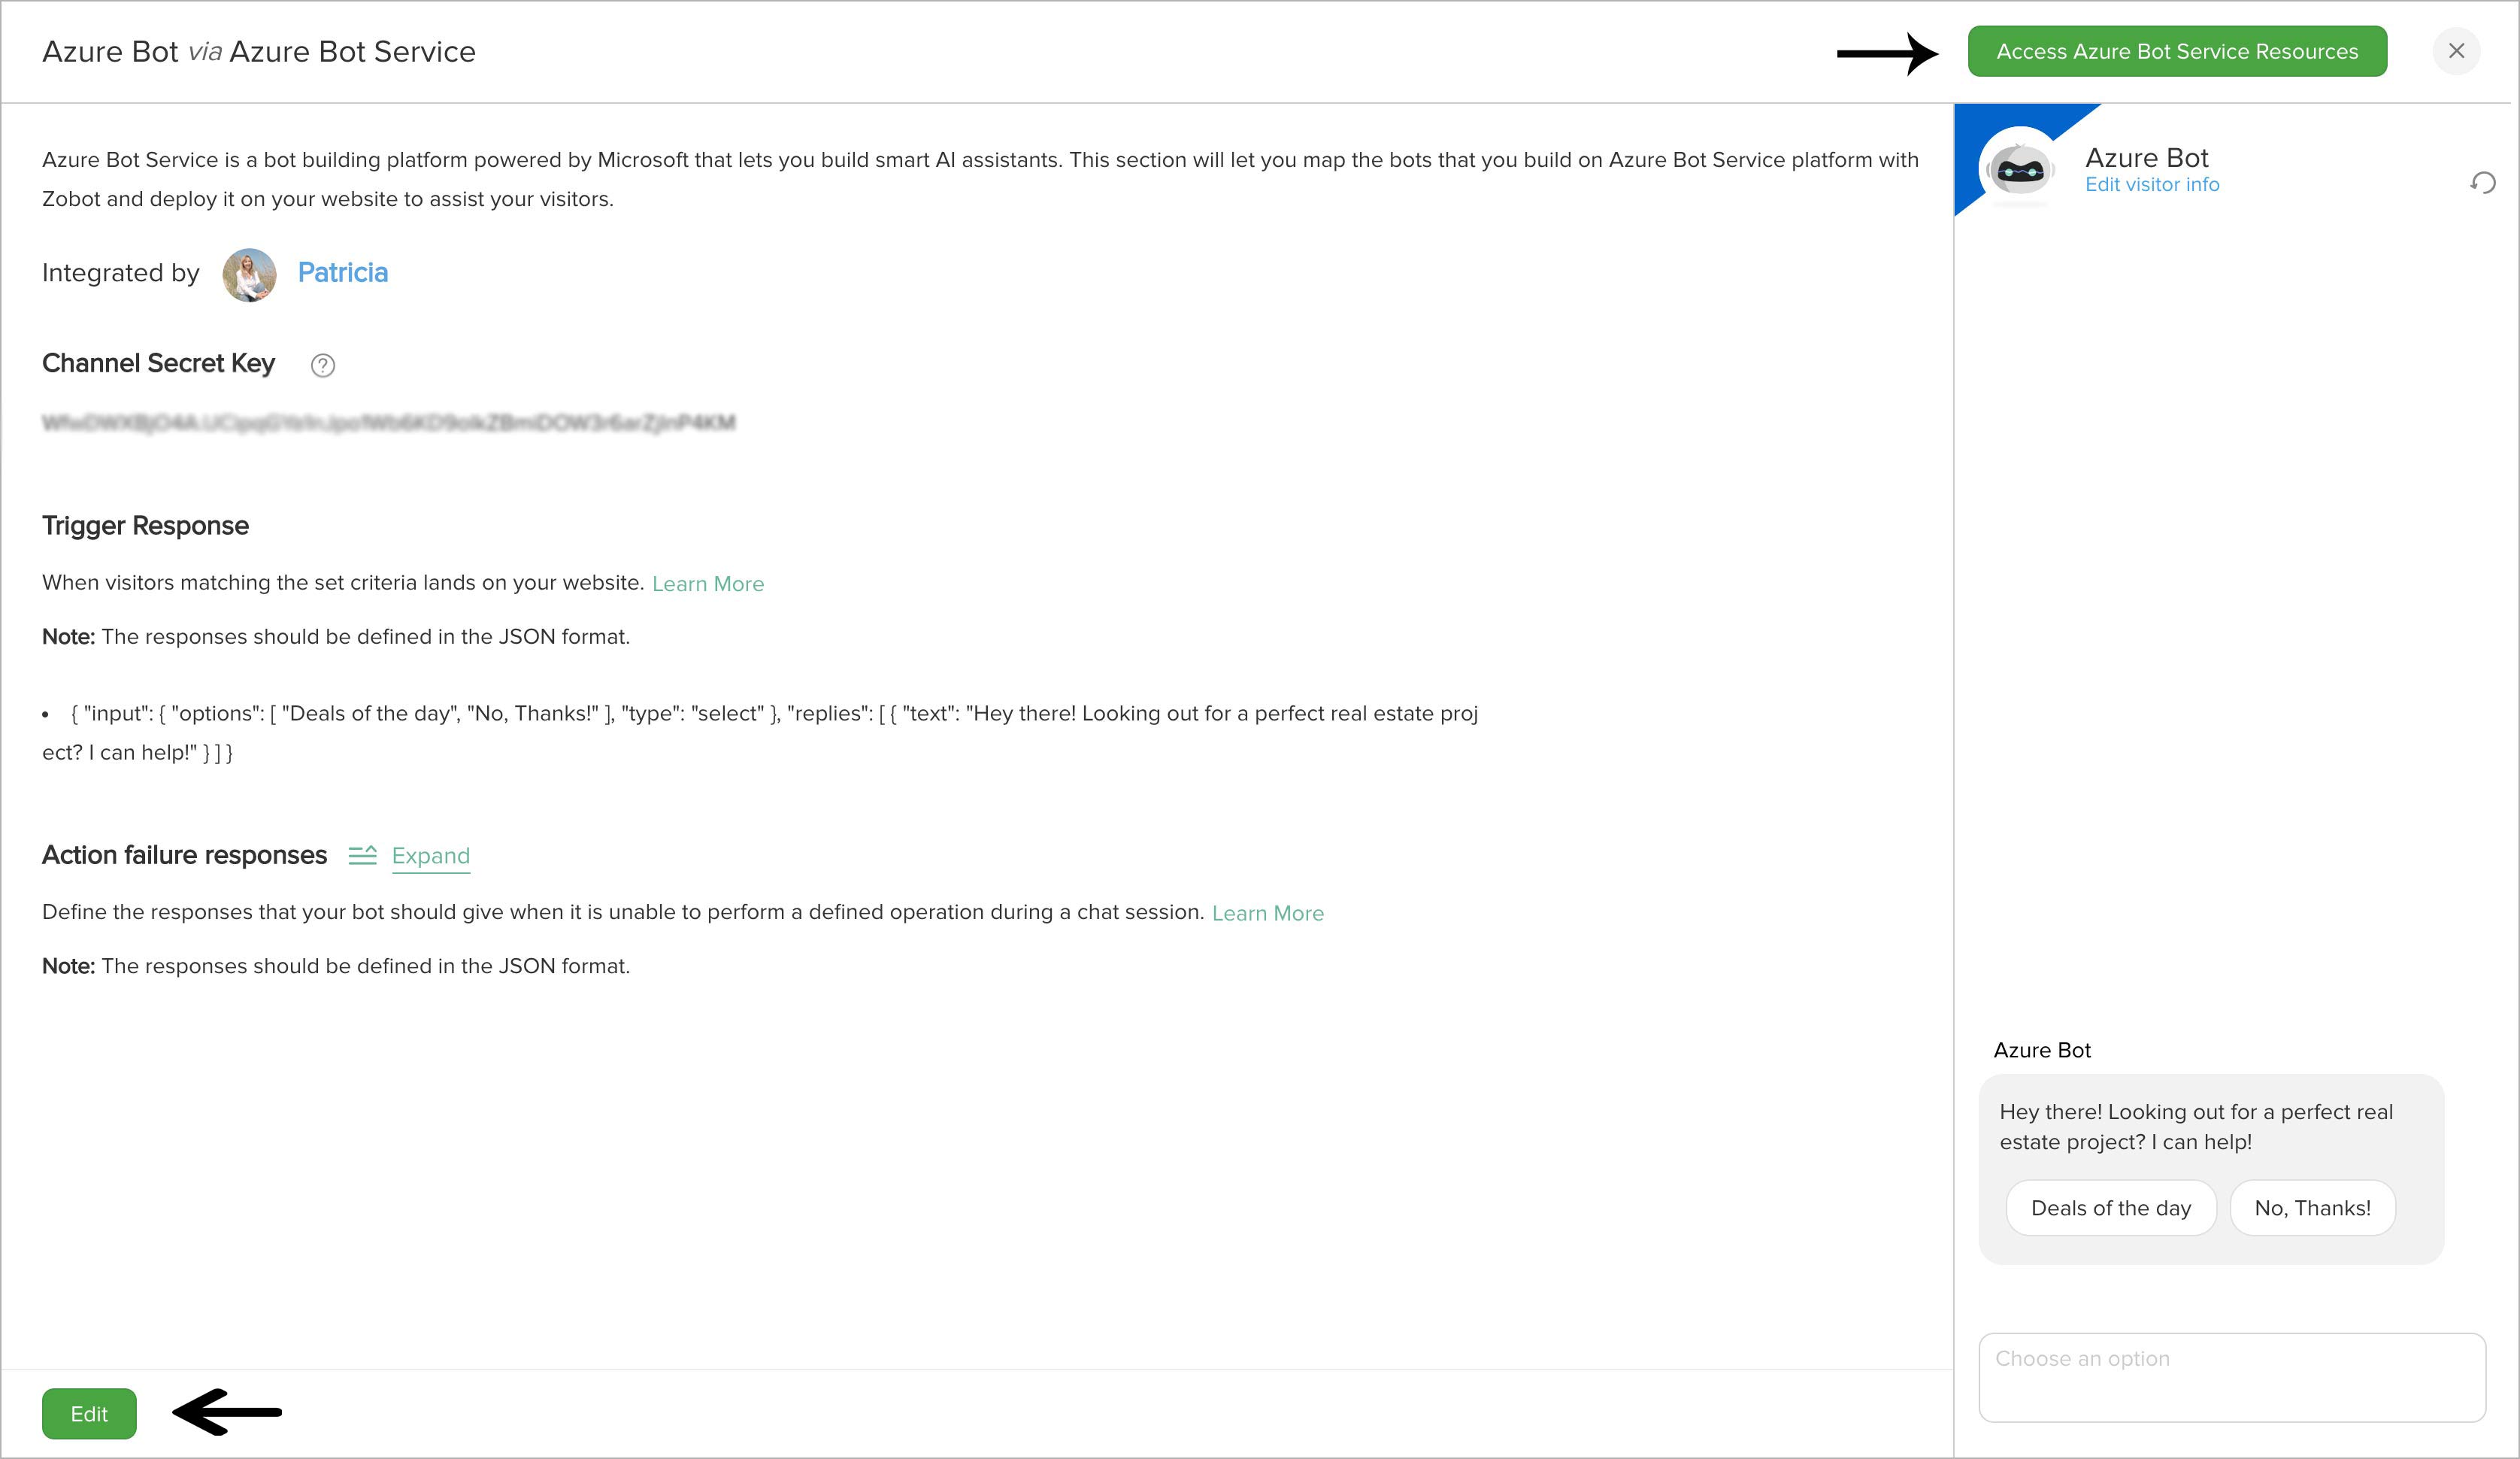Open Access Azure Bot Service Resources
The width and height of the screenshot is (2520, 1459).
(2177, 51)
